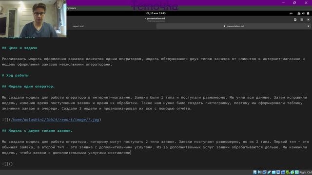Place cursor in the empty '![]()' image tag
This screenshot has height=175, width=312.
(7, 164)
